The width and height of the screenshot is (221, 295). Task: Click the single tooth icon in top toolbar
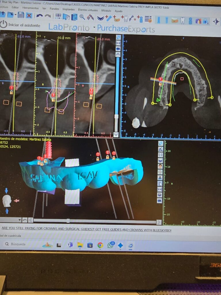click(x=182, y=20)
